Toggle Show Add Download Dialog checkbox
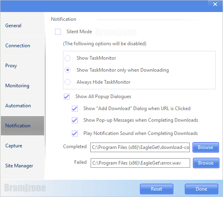 pos(75,109)
